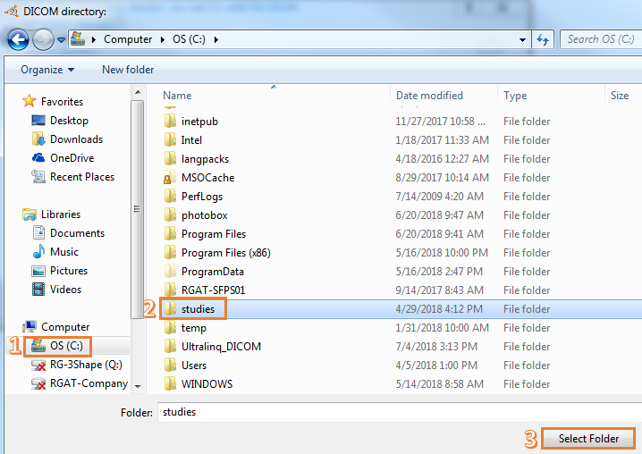Select the studies folder in file list
This screenshot has height=454, width=642.
tap(198, 309)
